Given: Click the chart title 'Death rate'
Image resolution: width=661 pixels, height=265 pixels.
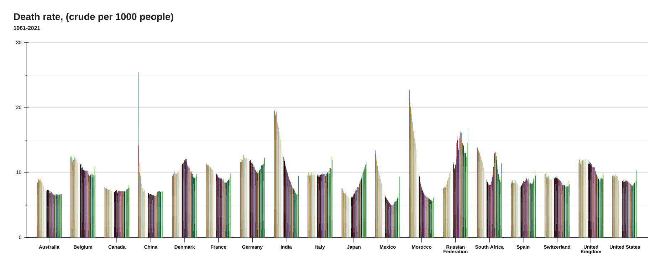Looking at the screenshot, I should coord(93,17).
